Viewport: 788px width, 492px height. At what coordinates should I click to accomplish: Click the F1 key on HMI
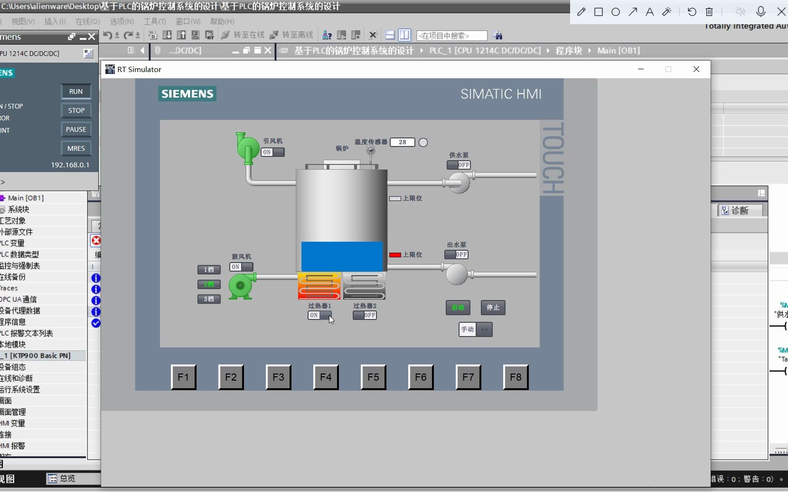pos(183,377)
